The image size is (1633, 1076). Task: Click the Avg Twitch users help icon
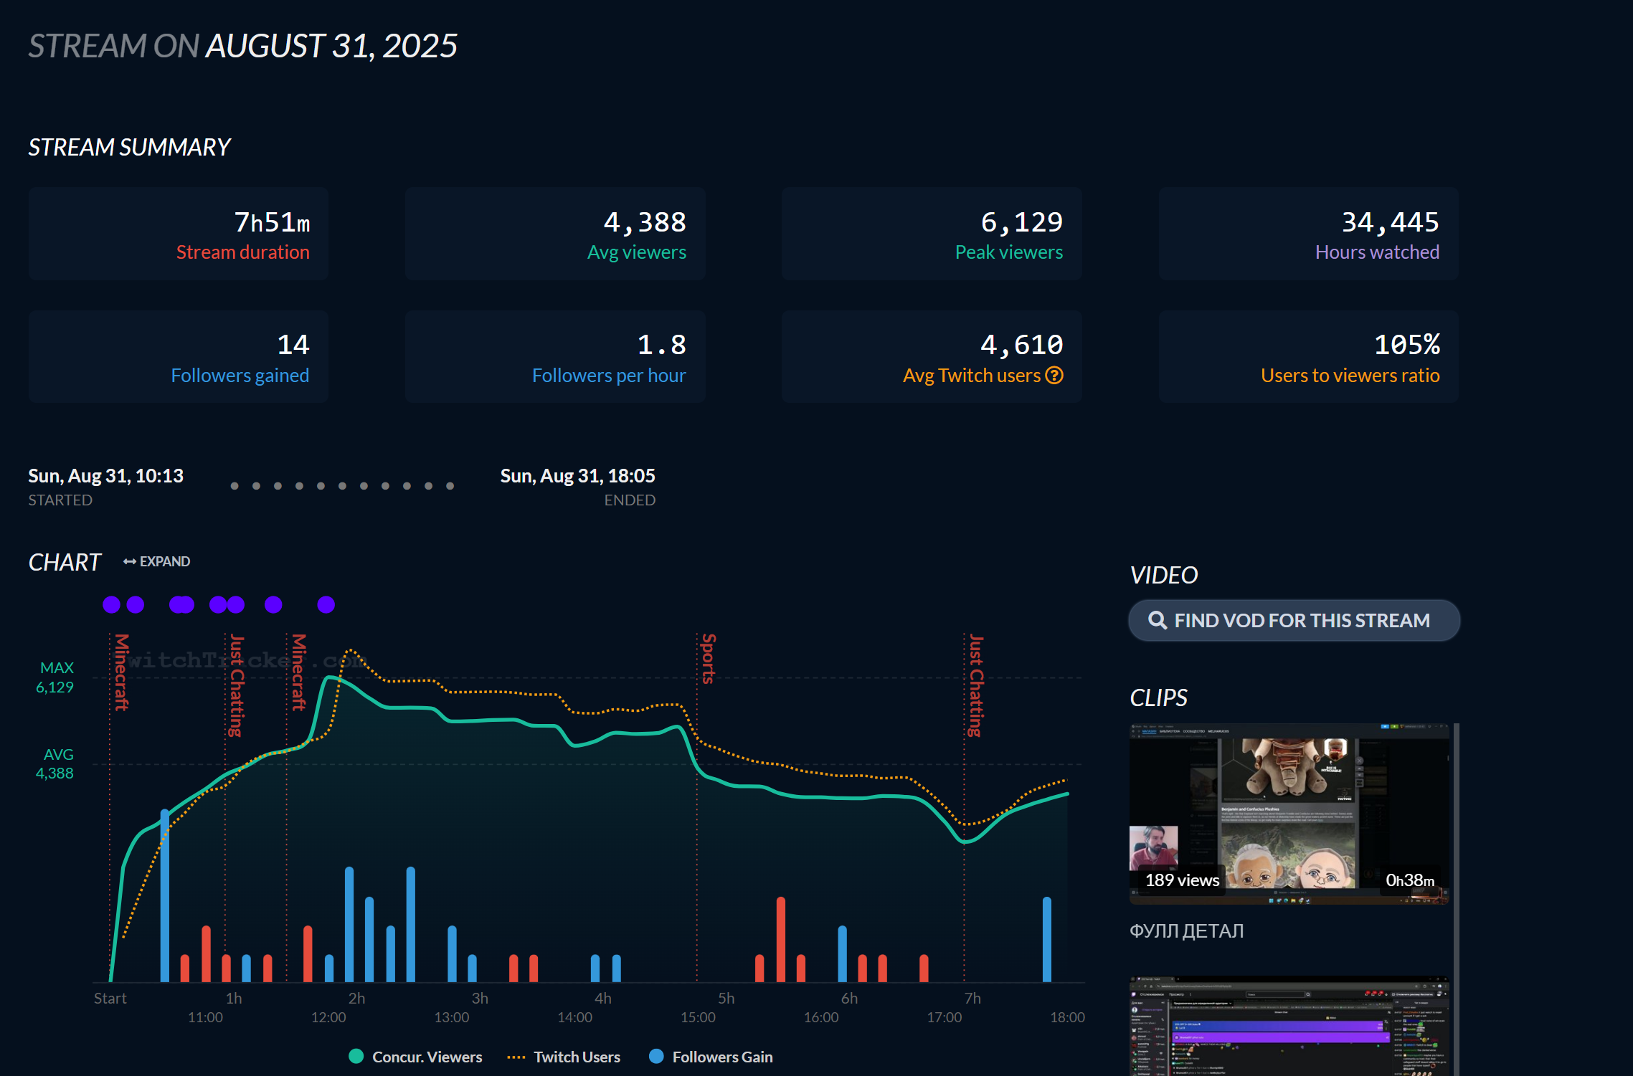[x=1054, y=375]
